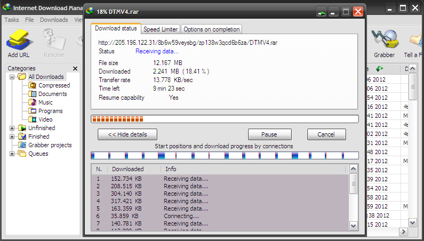
Task: Collapse the All Downloads tree node
Action: click(x=12, y=77)
